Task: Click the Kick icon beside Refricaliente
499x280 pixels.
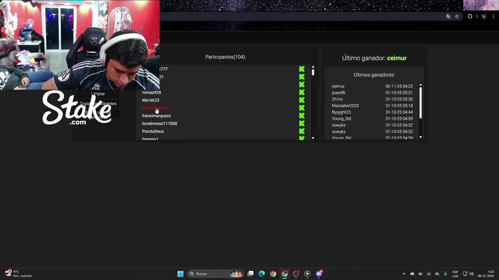Action: tap(302, 108)
